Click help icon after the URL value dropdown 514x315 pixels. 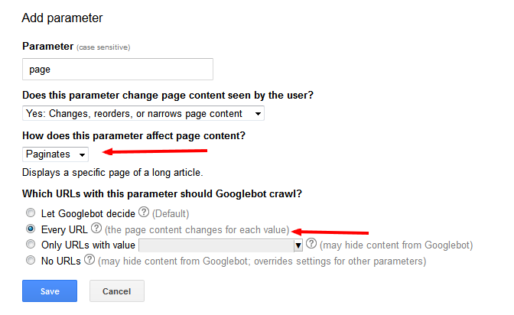pyautogui.click(x=311, y=244)
